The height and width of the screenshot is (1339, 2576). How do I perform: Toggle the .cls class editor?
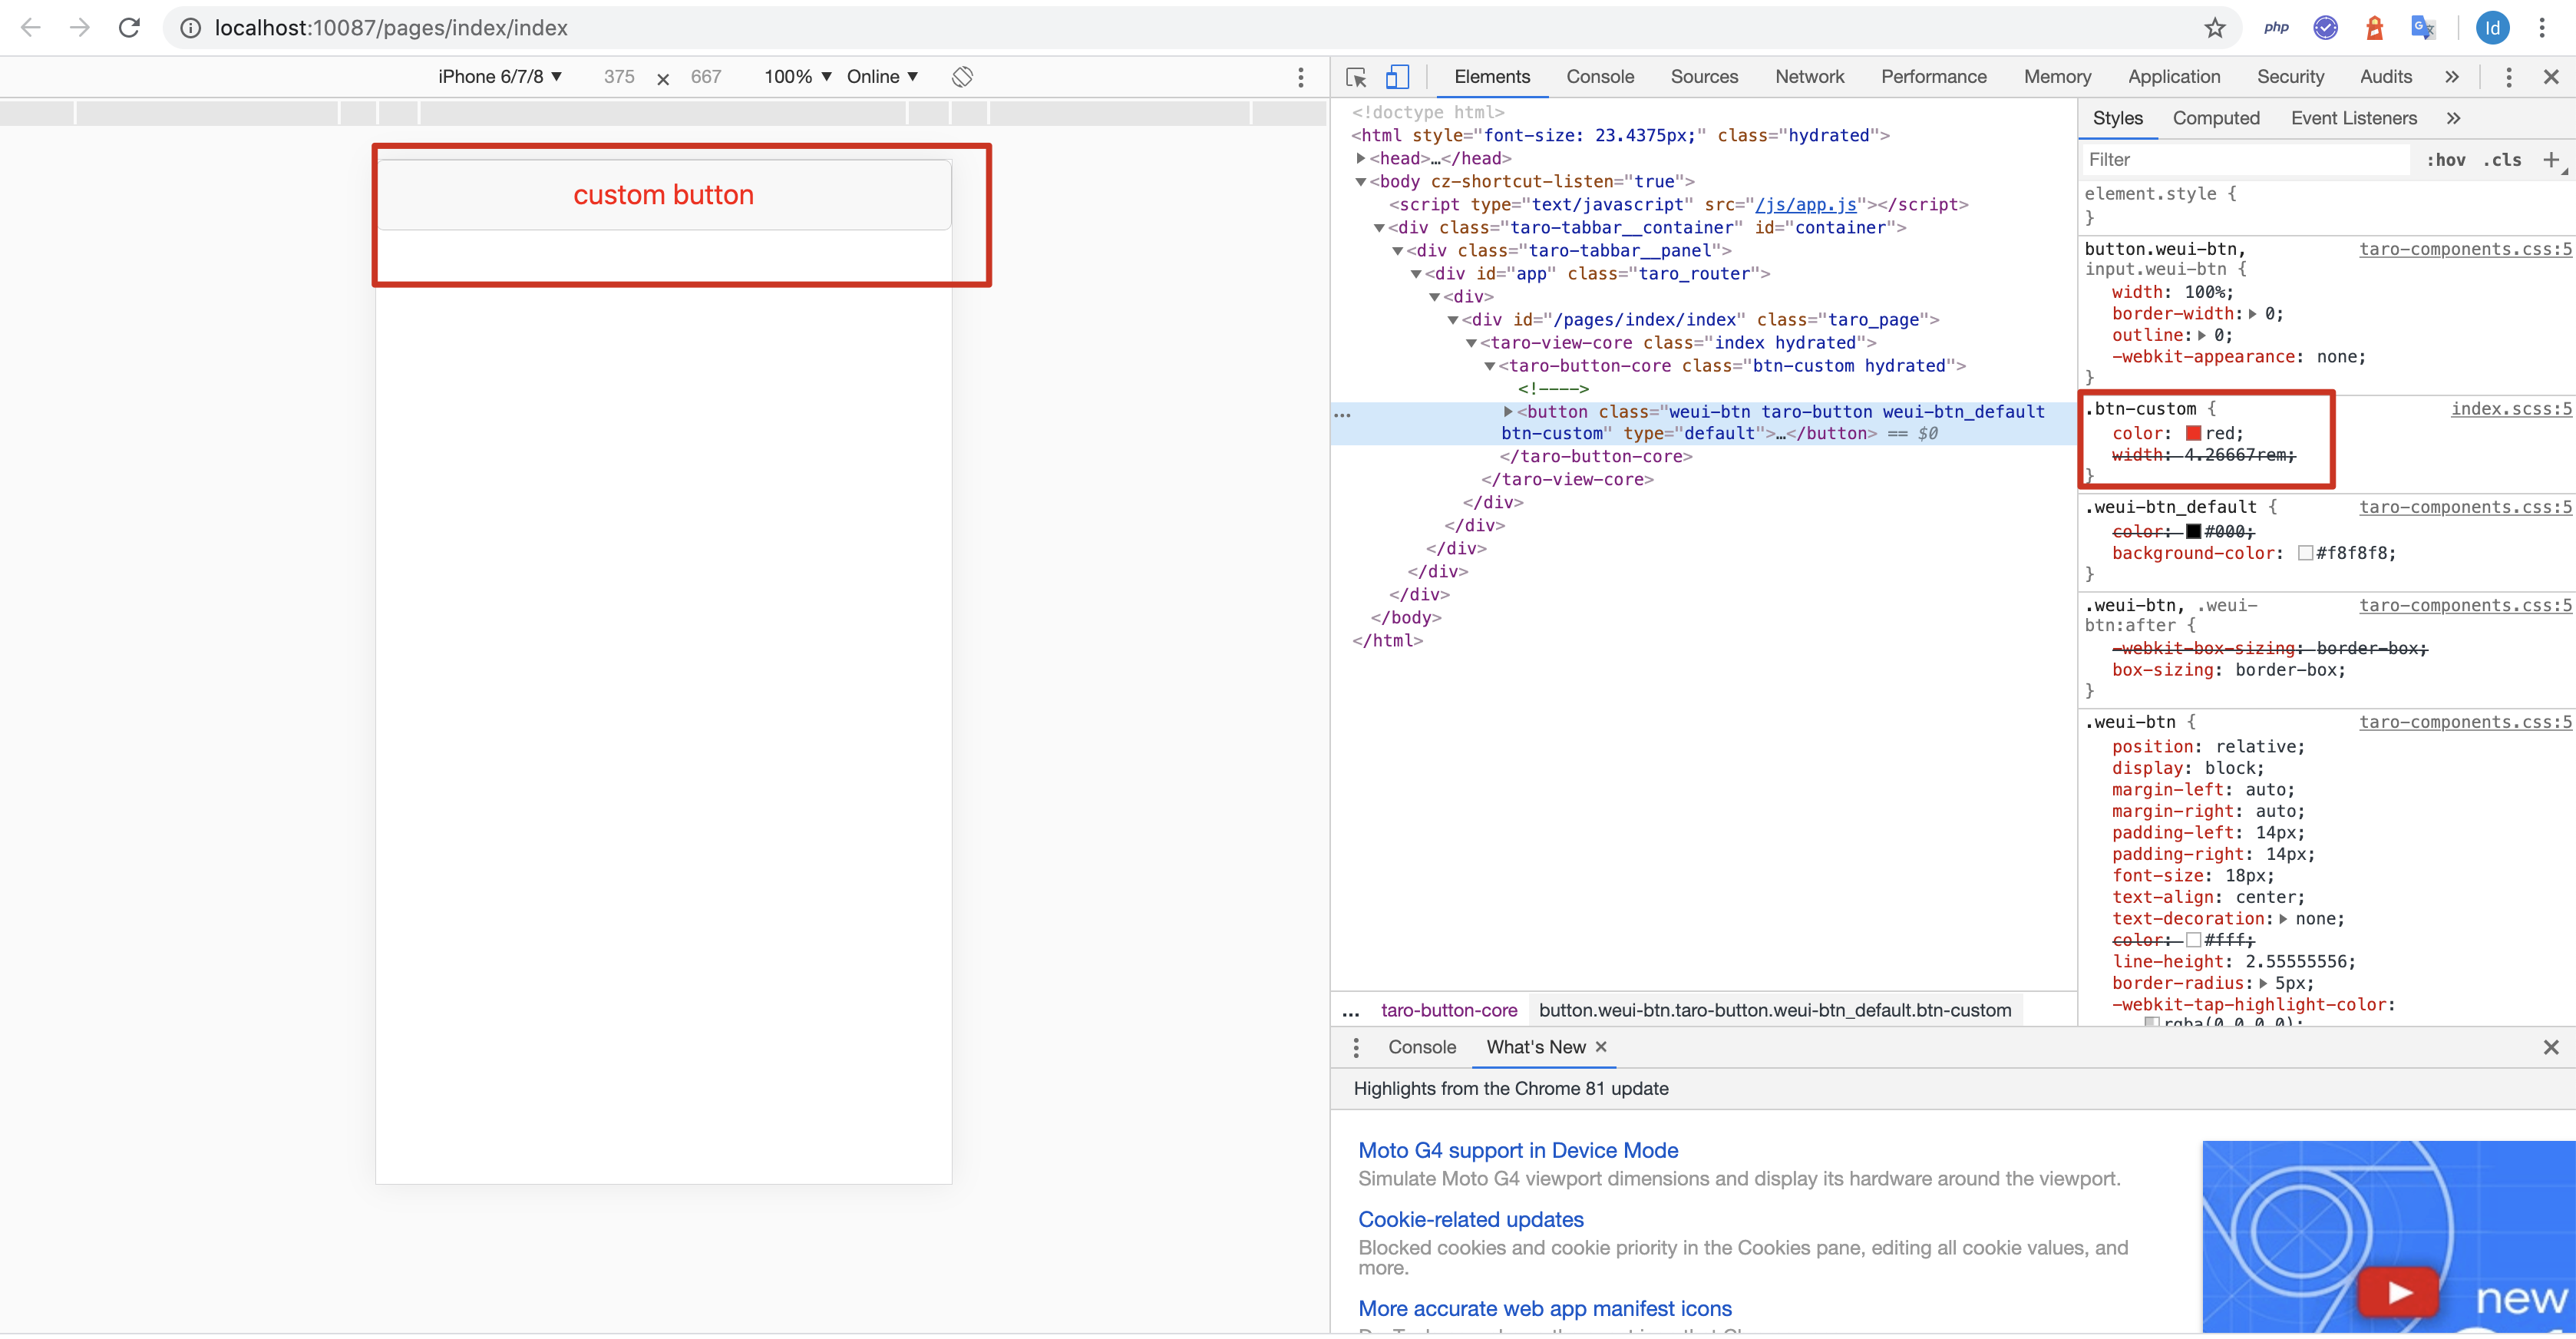point(2502,160)
